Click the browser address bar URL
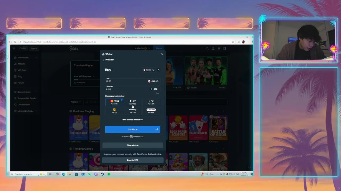Viewport: 341px width, 191px height. click(x=59, y=42)
